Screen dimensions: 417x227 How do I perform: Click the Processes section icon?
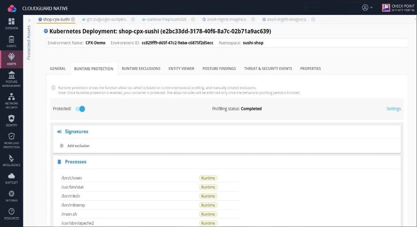click(59, 162)
